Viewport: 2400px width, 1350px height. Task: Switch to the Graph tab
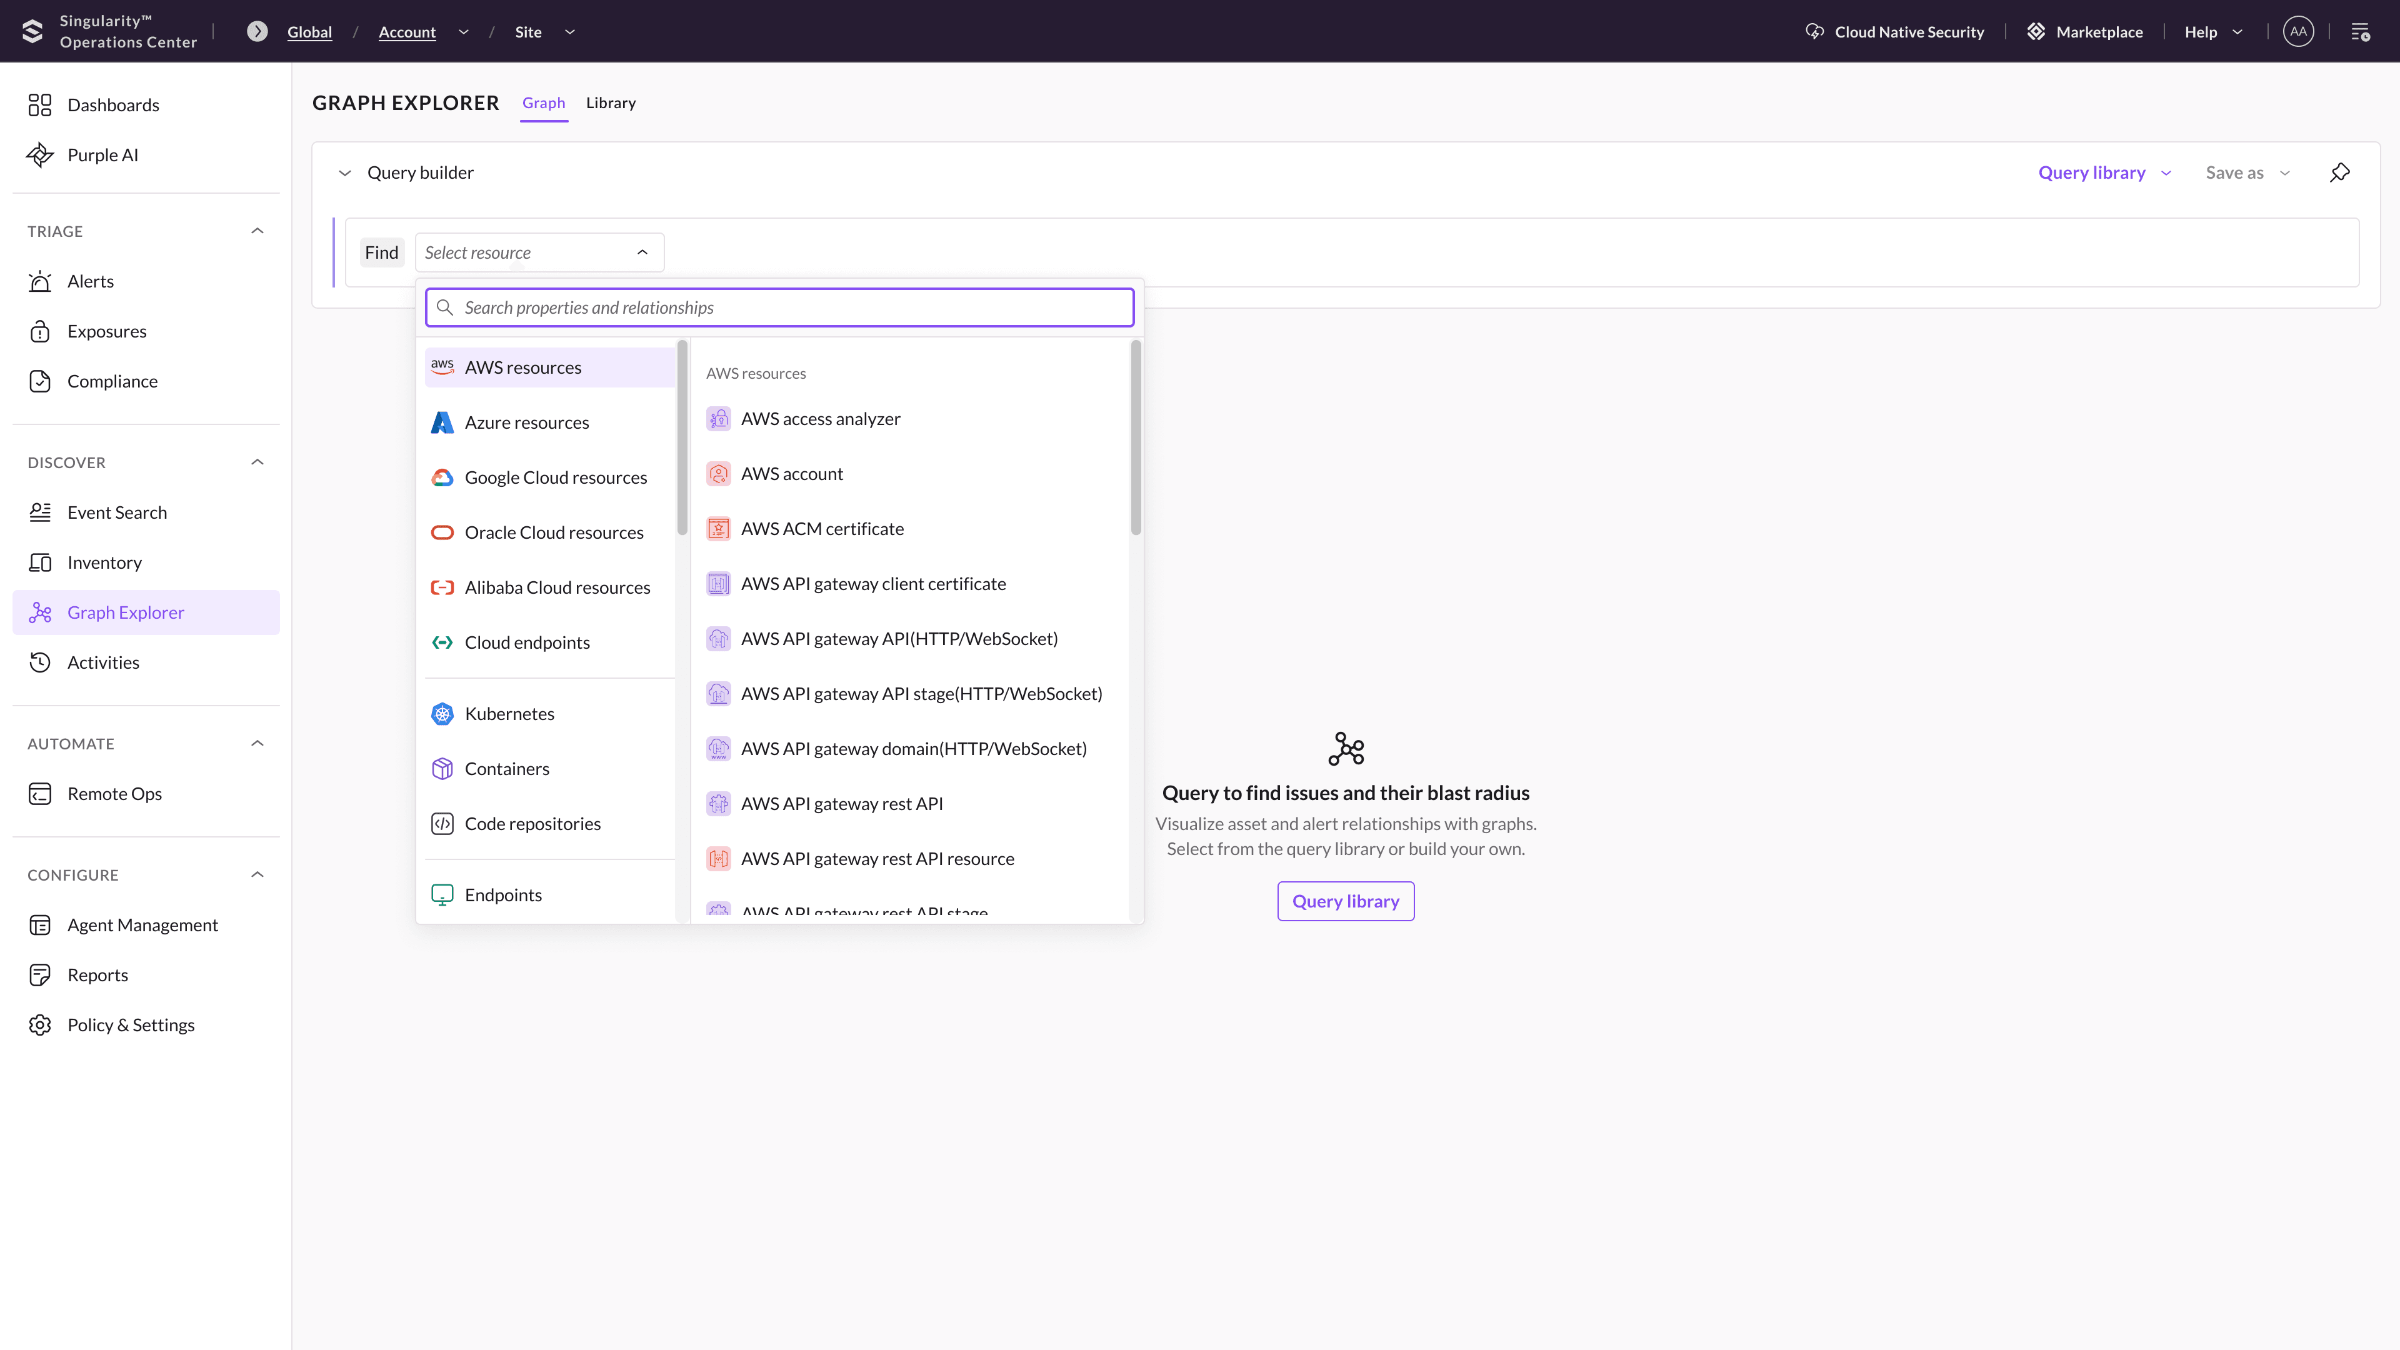click(x=544, y=103)
